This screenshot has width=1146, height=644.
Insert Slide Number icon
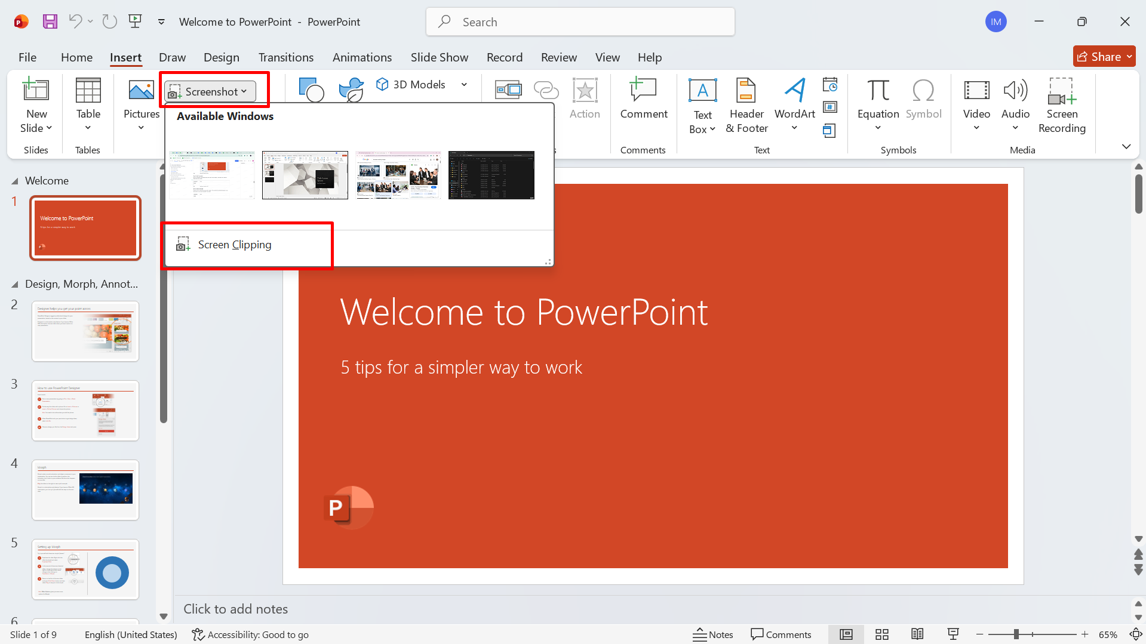(x=829, y=107)
